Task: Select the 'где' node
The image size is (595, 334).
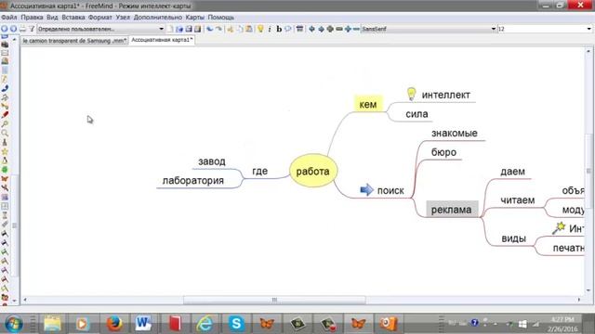Action: [260, 171]
